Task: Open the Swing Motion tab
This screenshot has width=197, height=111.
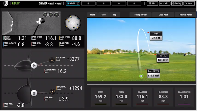Action: pos(141,15)
